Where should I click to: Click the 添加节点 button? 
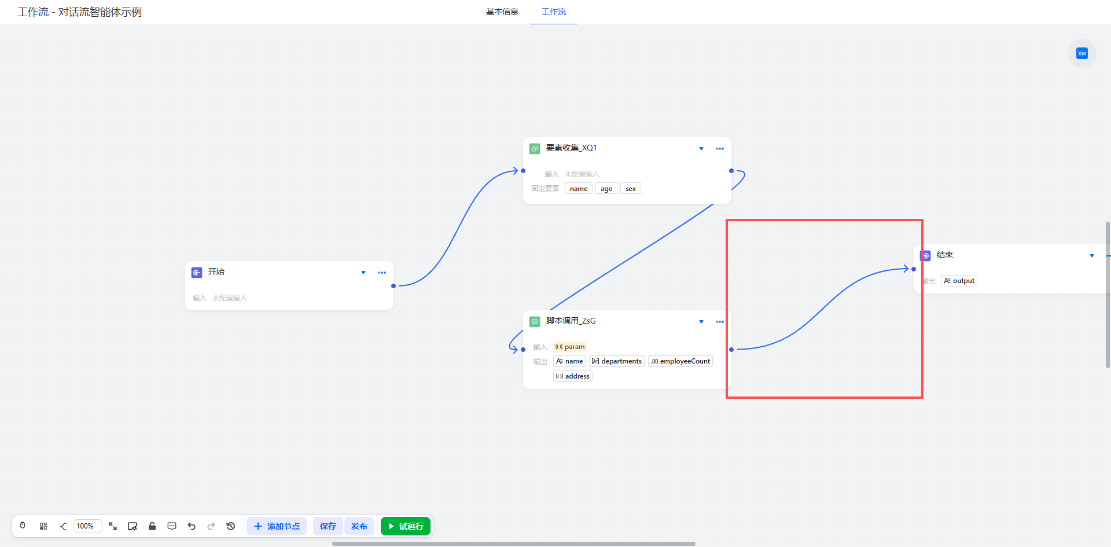click(x=277, y=526)
